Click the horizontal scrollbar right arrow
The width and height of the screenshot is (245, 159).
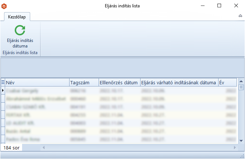point(235,148)
